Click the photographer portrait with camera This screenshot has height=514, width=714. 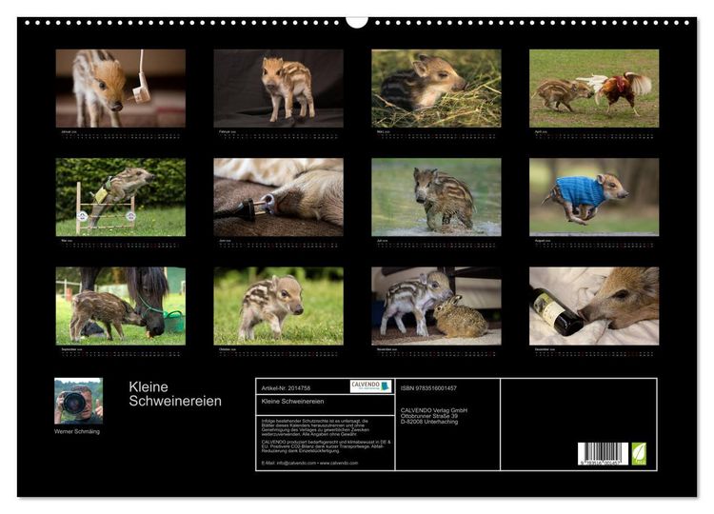point(78,401)
